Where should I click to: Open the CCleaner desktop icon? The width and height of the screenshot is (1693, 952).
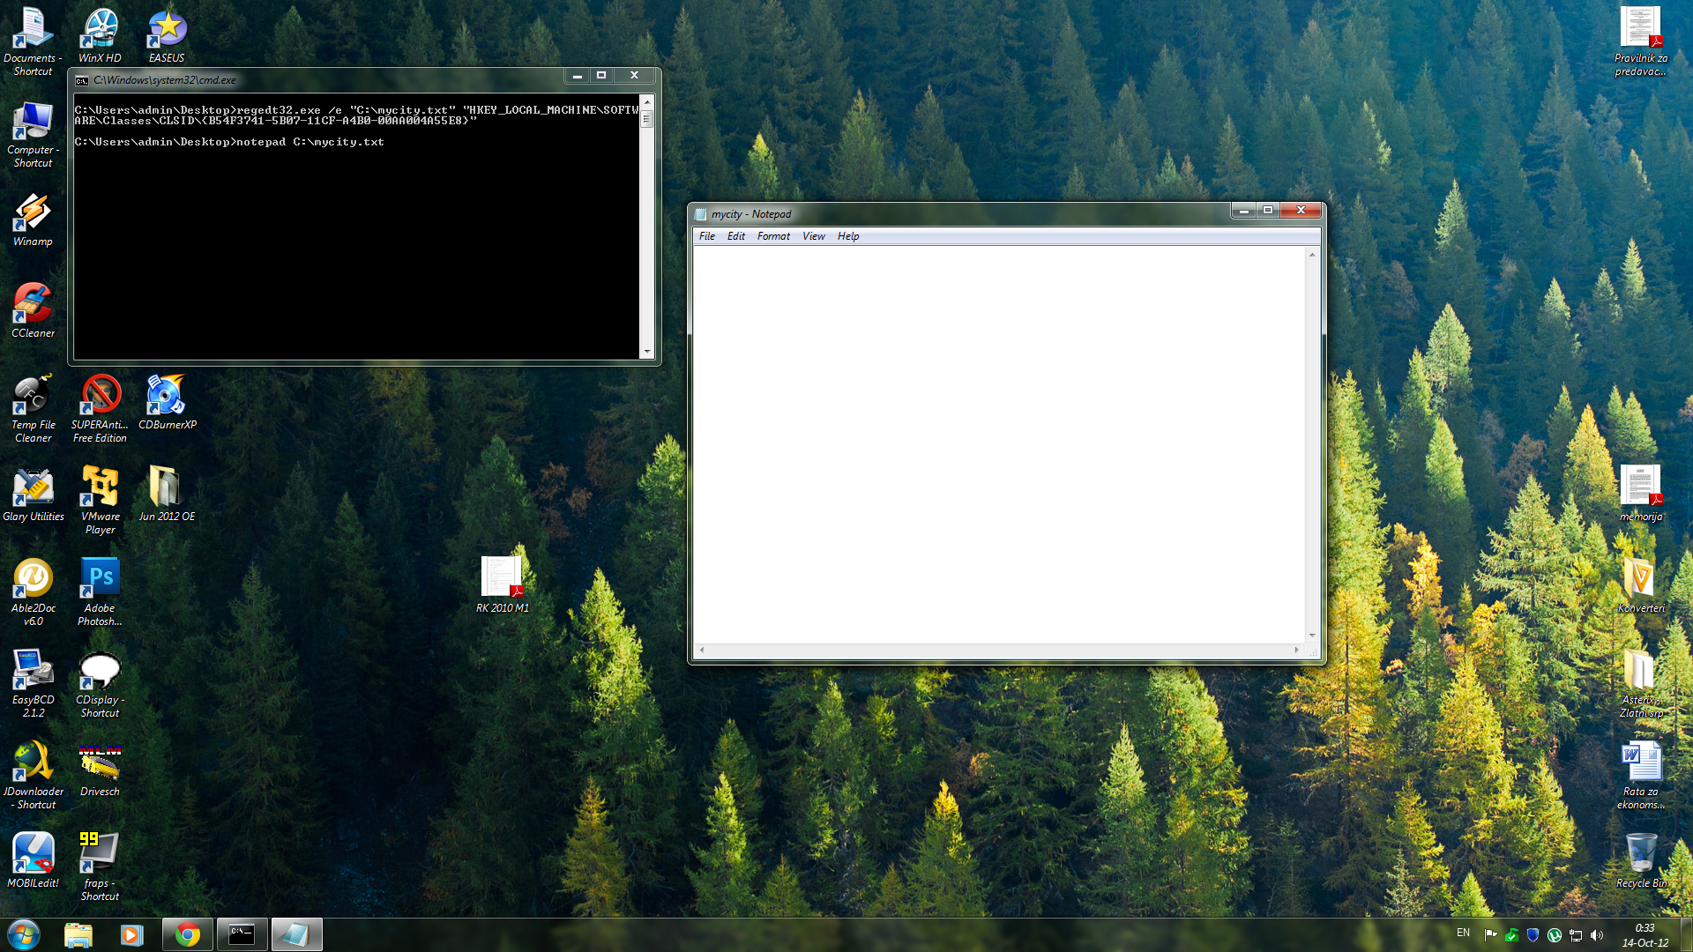[x=33, y=305]
